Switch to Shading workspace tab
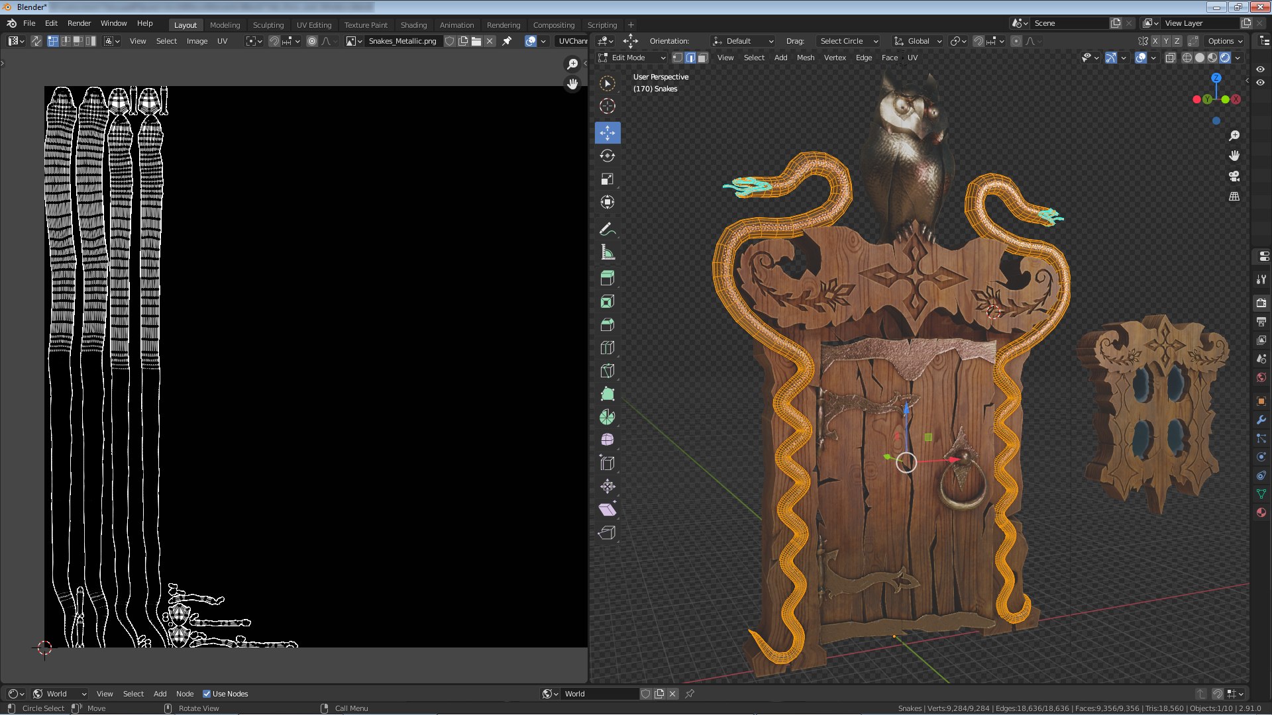The image size is (1272, 715). [413, 25]
